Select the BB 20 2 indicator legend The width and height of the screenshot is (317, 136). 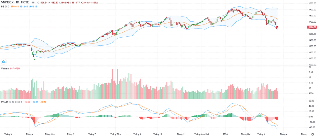5,6
